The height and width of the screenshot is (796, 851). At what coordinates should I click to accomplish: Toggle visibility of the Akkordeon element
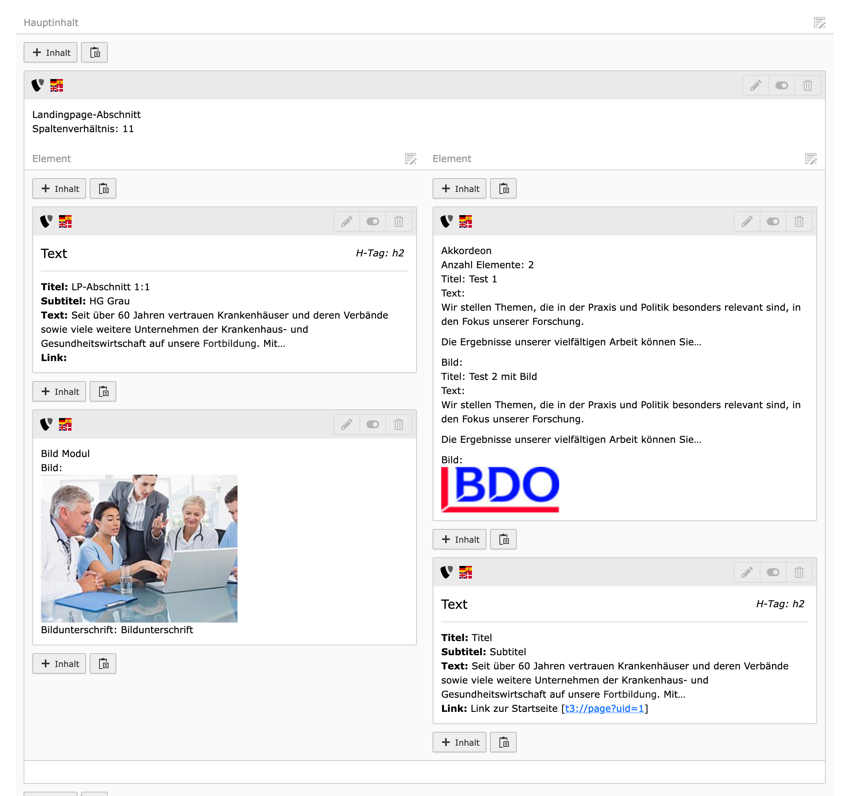pyautogui.click(x=773, y=221)
